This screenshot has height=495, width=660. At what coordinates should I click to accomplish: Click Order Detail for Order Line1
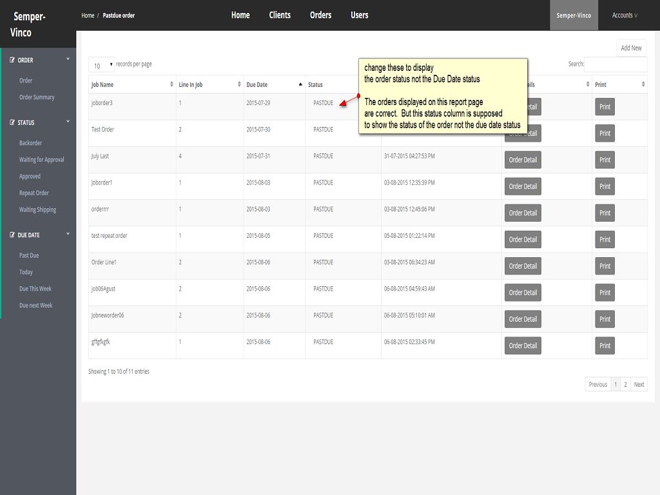[523, 266]
